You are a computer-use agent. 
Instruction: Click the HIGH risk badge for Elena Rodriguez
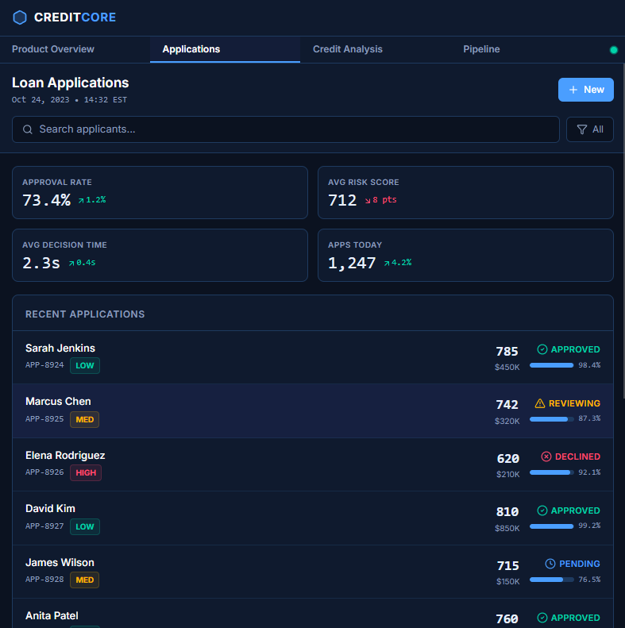(x=86, y=472)
